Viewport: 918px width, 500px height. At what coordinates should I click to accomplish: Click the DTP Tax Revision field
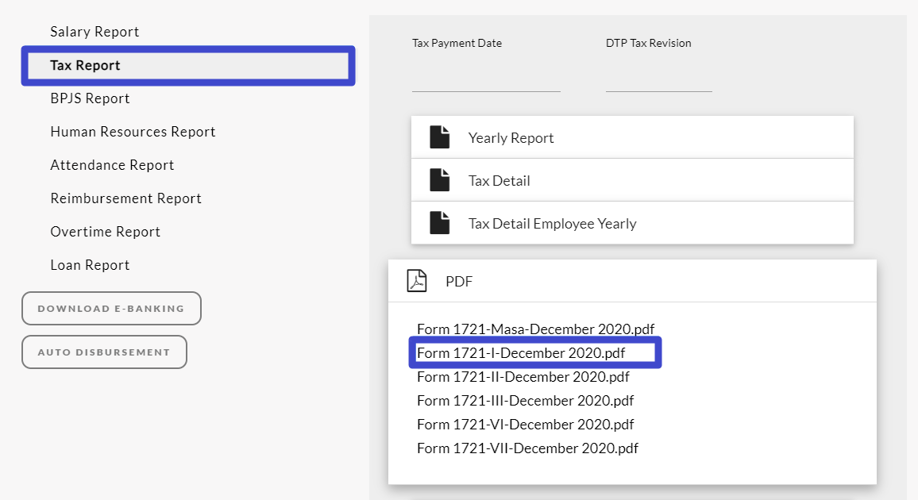tap(658, 78)
